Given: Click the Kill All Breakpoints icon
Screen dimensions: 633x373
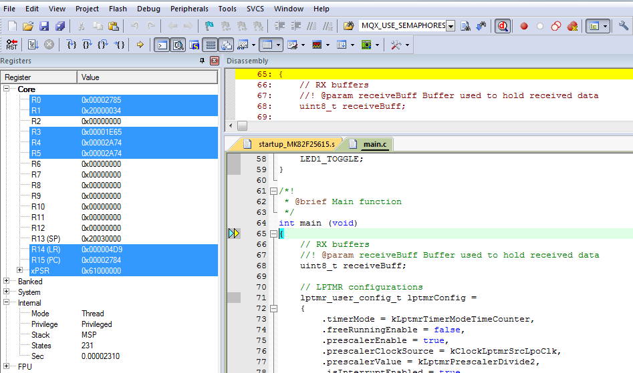Looking at the screenshot, I should coord(572,26).
